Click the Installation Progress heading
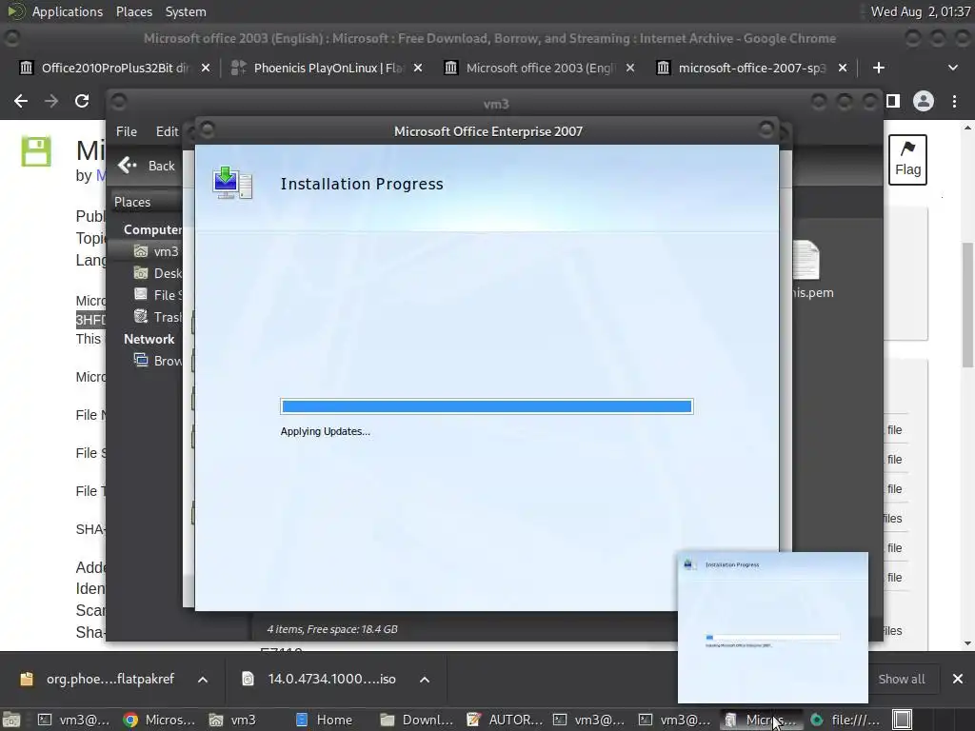This screenshot has width=975, height=731. (362, 184)
